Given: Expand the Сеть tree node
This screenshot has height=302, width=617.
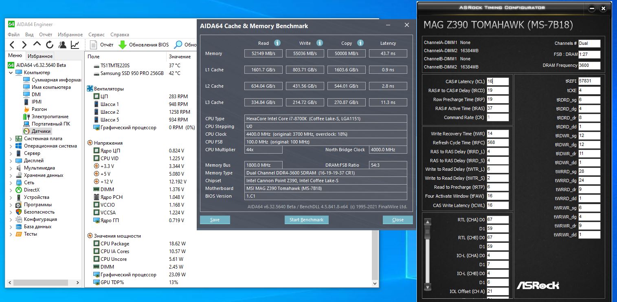Looking at the screenshot, I should pyautogui.click(x=11, y=183).
